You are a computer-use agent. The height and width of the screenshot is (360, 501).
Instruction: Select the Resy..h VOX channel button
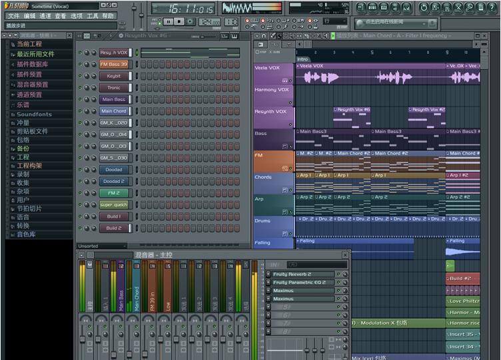coord(114,53)
